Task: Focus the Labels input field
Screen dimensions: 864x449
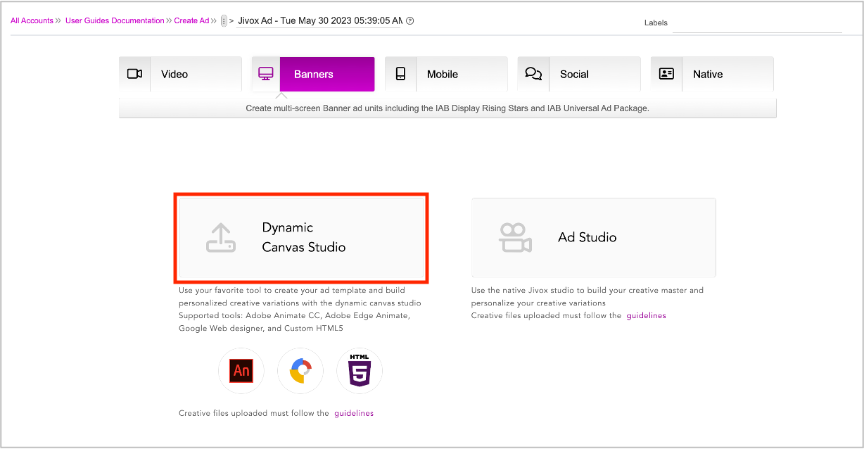Action: 756,24
